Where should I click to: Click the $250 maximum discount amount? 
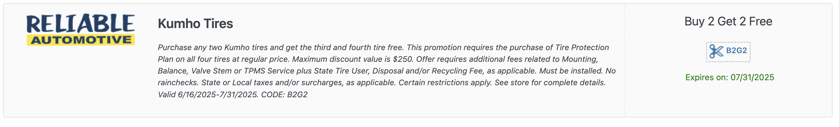(x=403, y=59)
